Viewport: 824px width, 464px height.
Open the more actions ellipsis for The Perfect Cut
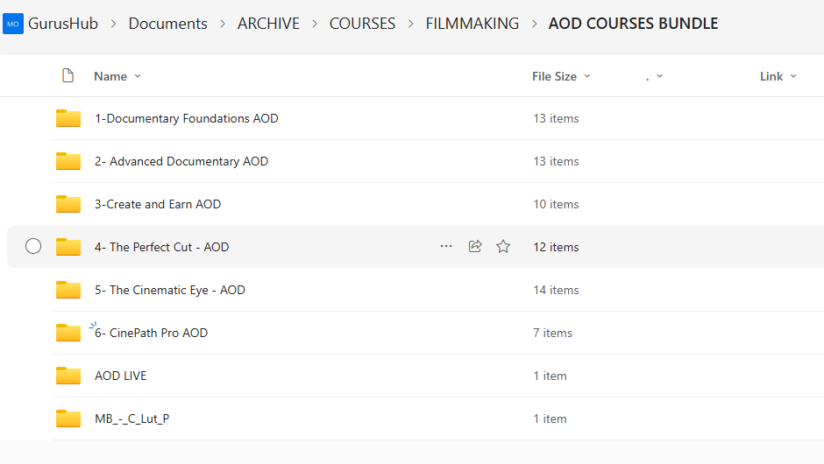click(x=446, y=247)
